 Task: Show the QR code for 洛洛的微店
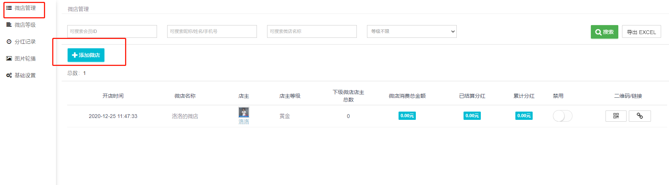(x=616, y=116)
